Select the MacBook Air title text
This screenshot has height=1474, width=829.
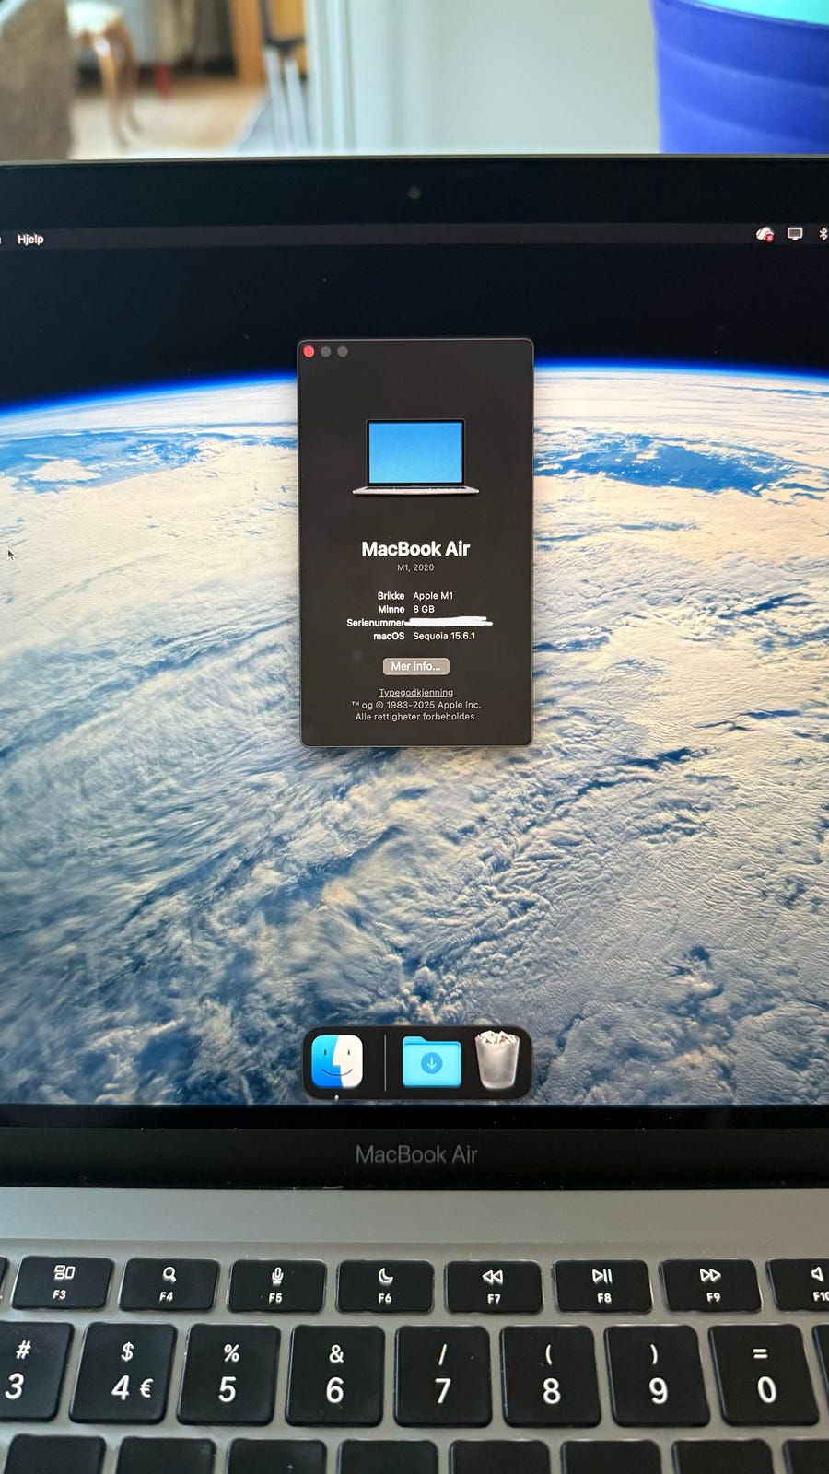click(415, 549)
